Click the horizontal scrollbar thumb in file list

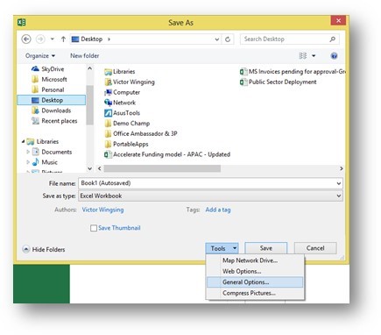coord(162,168)
